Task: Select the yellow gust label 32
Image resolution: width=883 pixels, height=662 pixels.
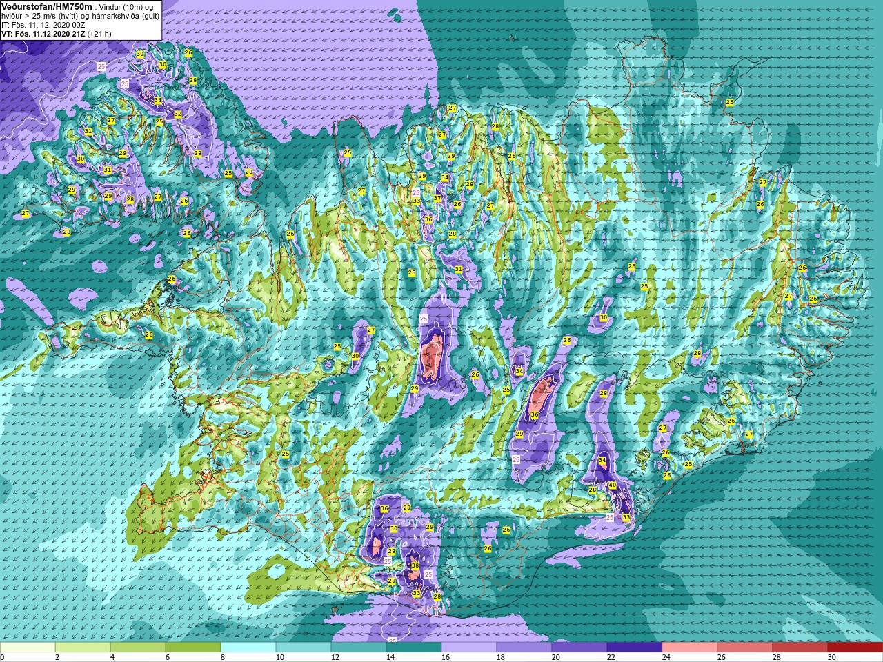Action: (178, 114)
